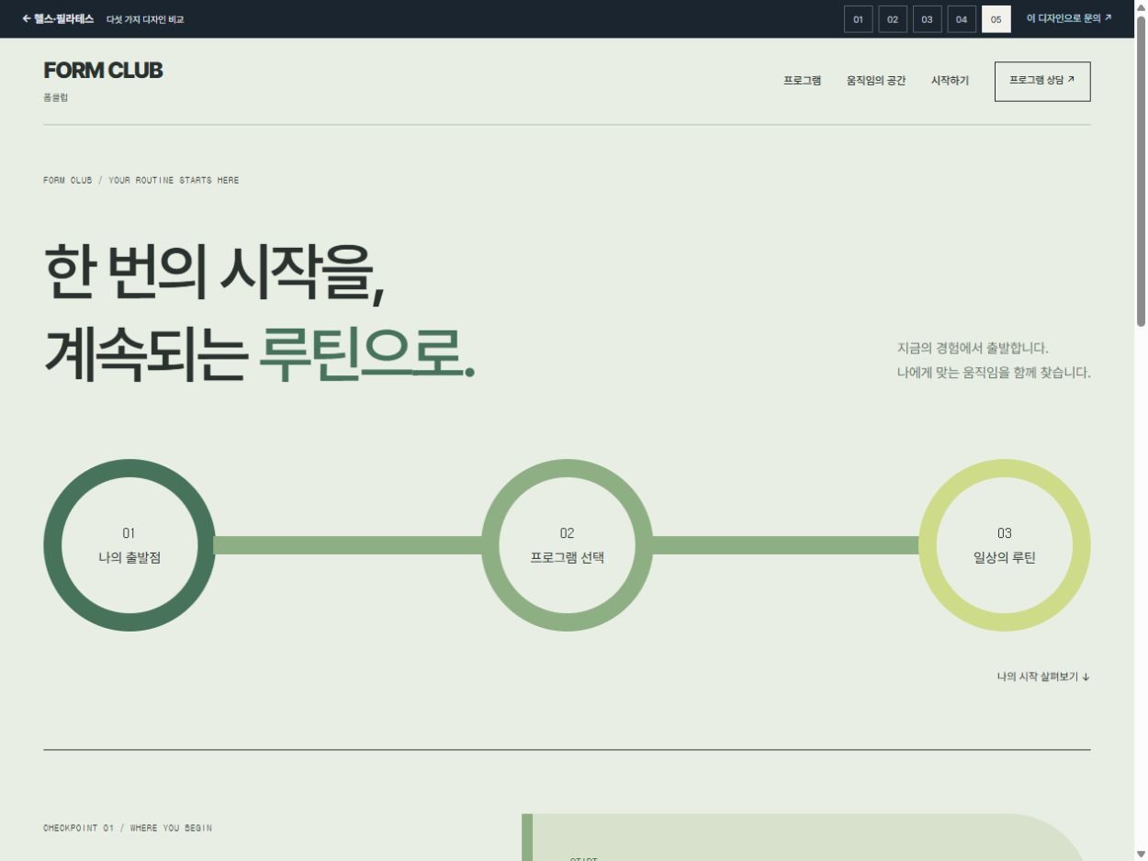Viewport: 1148px width, 861px height.
Task: Click the scrollbar up arrow
Action: tap(1142, 6)
